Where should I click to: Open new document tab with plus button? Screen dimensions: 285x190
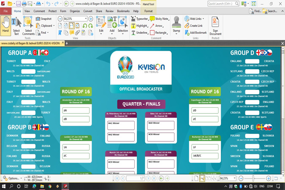coord(67,43)
